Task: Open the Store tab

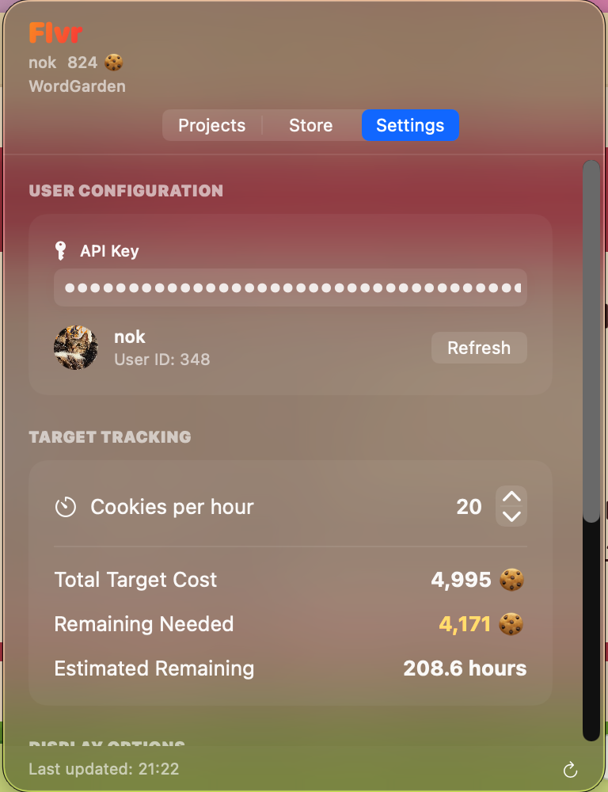Action: (310, 125)
